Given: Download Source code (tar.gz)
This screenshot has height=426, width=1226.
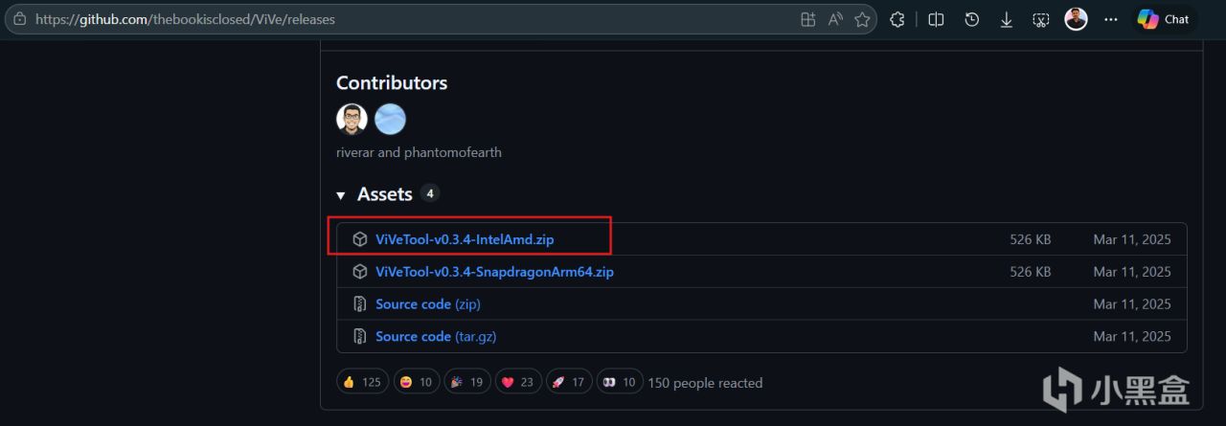Looking at the screenshot, I should [x=436, y=337].
